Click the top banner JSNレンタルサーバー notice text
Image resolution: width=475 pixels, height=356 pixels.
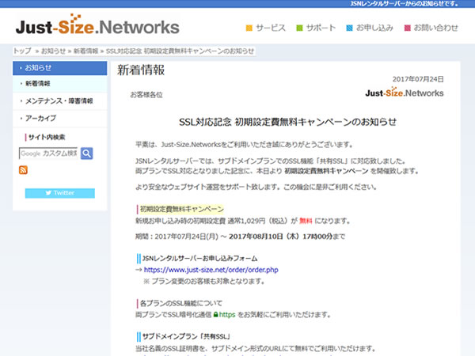click(404, 4)
